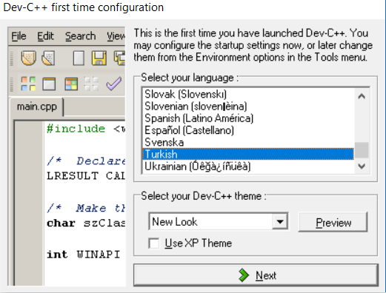Click the Next button with green arrow
Viewport: 386px width, 293px height.
point(256,275)
